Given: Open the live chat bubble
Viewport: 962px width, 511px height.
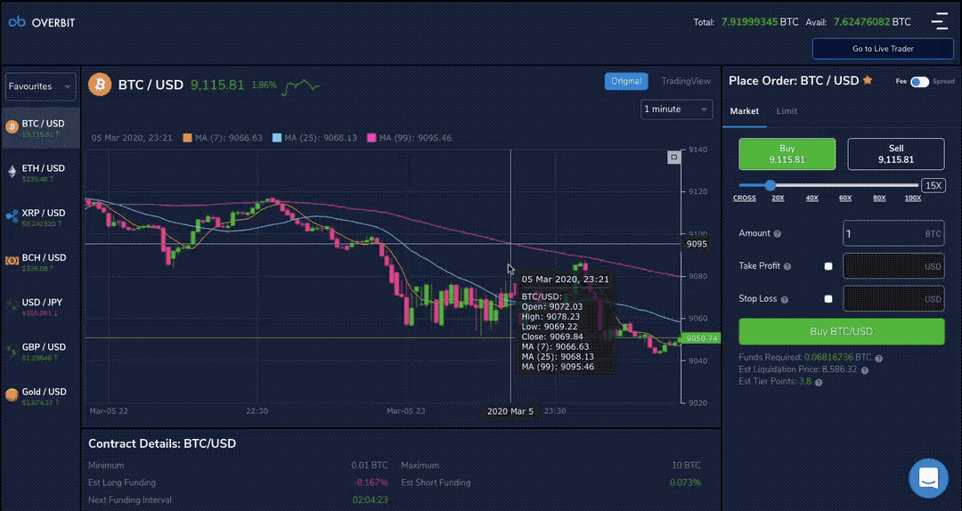Looking at the screenshot, I should (928, 478).
